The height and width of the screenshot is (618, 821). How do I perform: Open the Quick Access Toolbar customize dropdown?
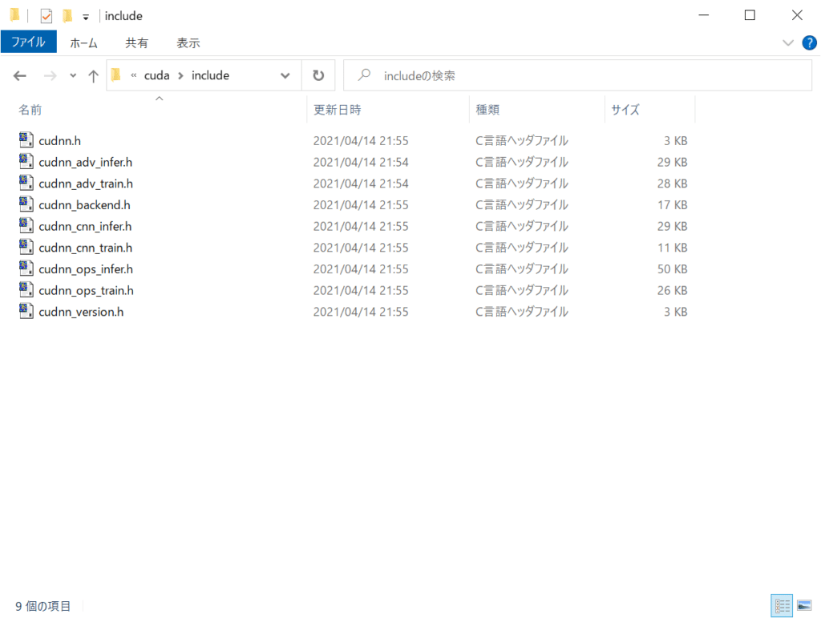click(x=86, y=17)
